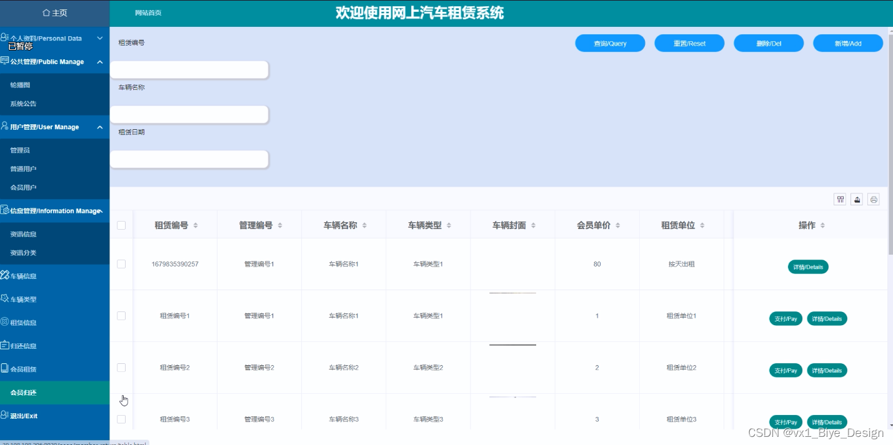Click the 车辆类型 sidebar icon

pos(4,298)
